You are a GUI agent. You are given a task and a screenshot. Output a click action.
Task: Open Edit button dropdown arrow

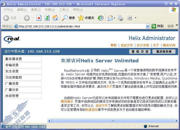(x=136, y=18)
